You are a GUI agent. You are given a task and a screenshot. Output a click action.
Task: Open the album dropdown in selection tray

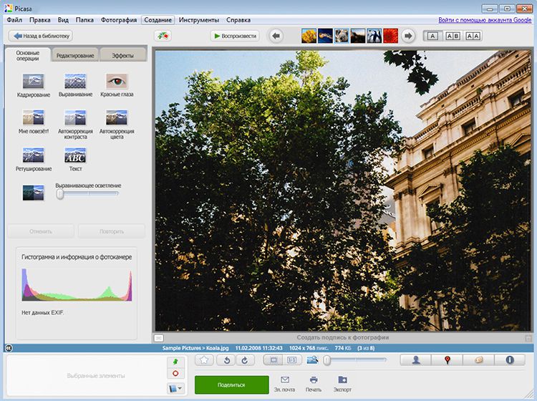pos(175,389)
